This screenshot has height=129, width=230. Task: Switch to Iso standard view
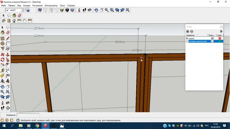coord(4,21)
